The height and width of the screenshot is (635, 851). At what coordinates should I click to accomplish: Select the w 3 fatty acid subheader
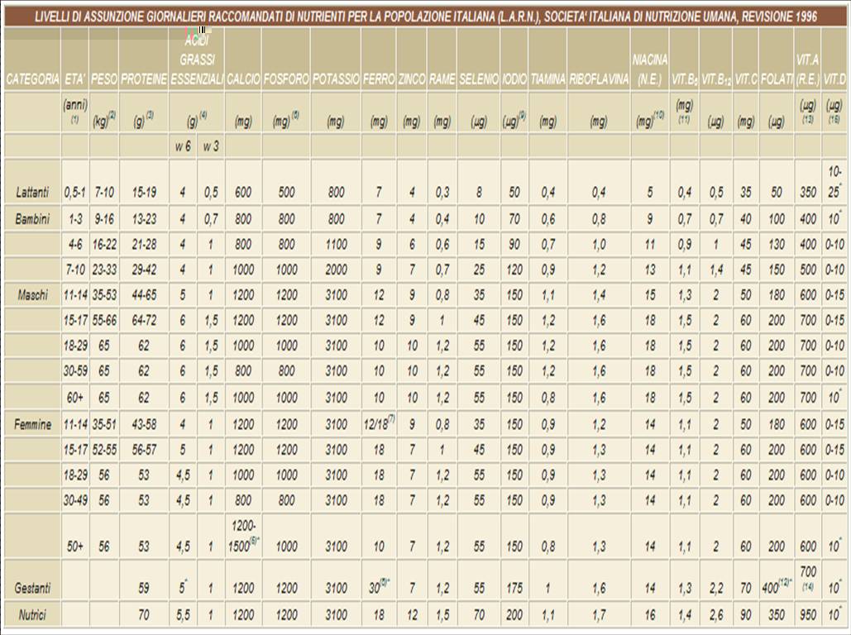click(x=211, y=146)
